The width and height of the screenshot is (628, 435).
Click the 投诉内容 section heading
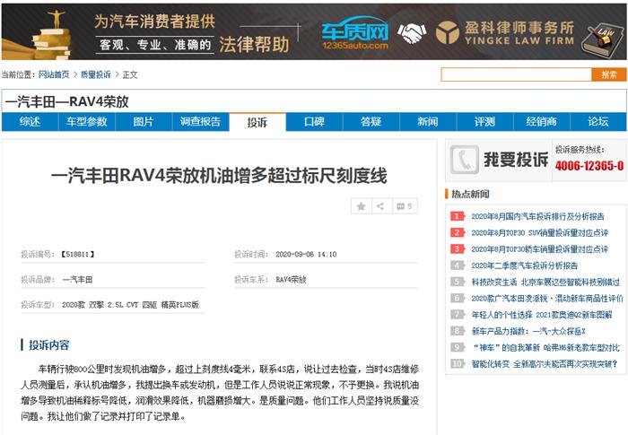pos(48,345)
